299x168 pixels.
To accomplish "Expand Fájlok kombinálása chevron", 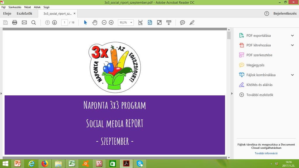I will 292,75.
